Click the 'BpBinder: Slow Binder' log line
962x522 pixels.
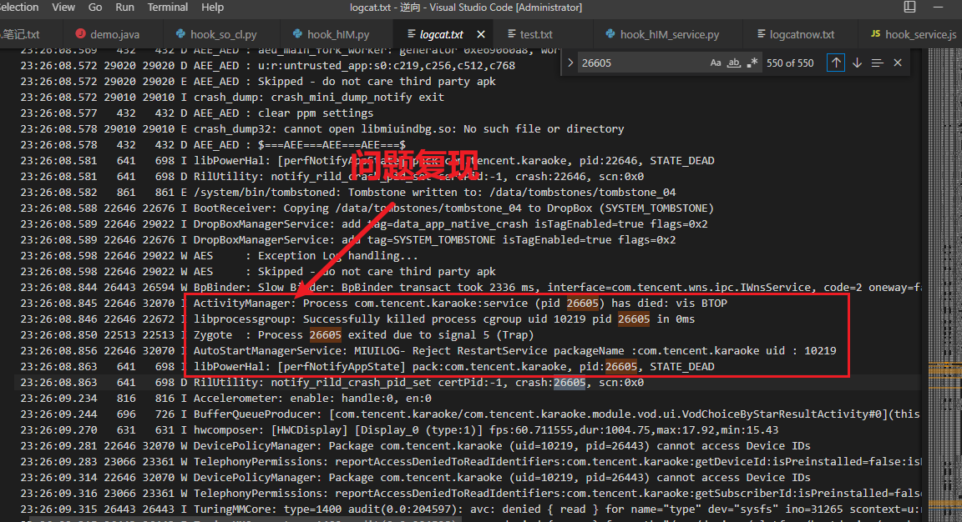471,288
